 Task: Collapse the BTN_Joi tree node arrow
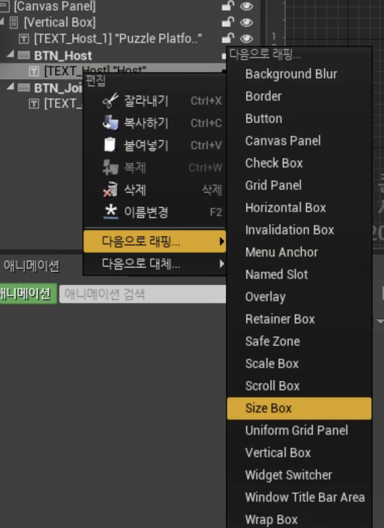tap(10, 86)
